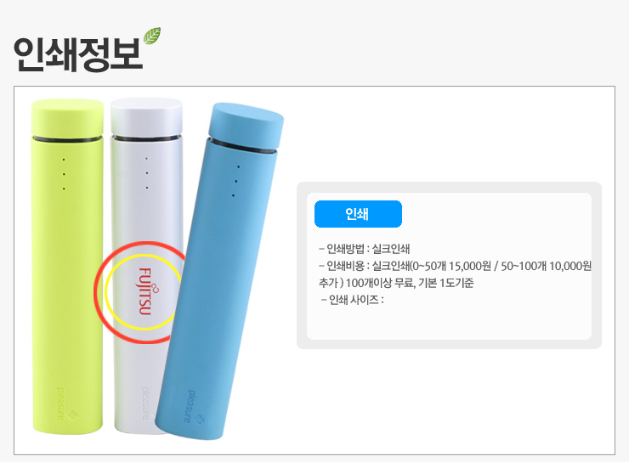The image size is (629, 462).
Task: Click the red FUJITSU logo print
Action: 146,291
